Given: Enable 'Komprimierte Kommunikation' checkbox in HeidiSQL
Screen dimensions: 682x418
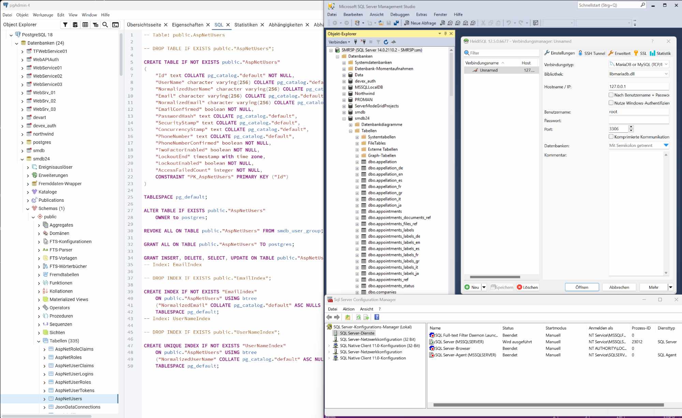Looking at the screenshot, I should point(611,137).
